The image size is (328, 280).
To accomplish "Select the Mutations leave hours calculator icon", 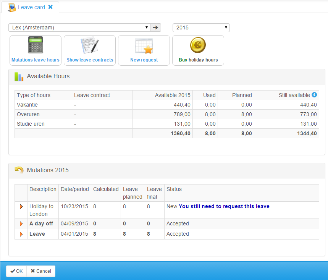I will (35, 45).
